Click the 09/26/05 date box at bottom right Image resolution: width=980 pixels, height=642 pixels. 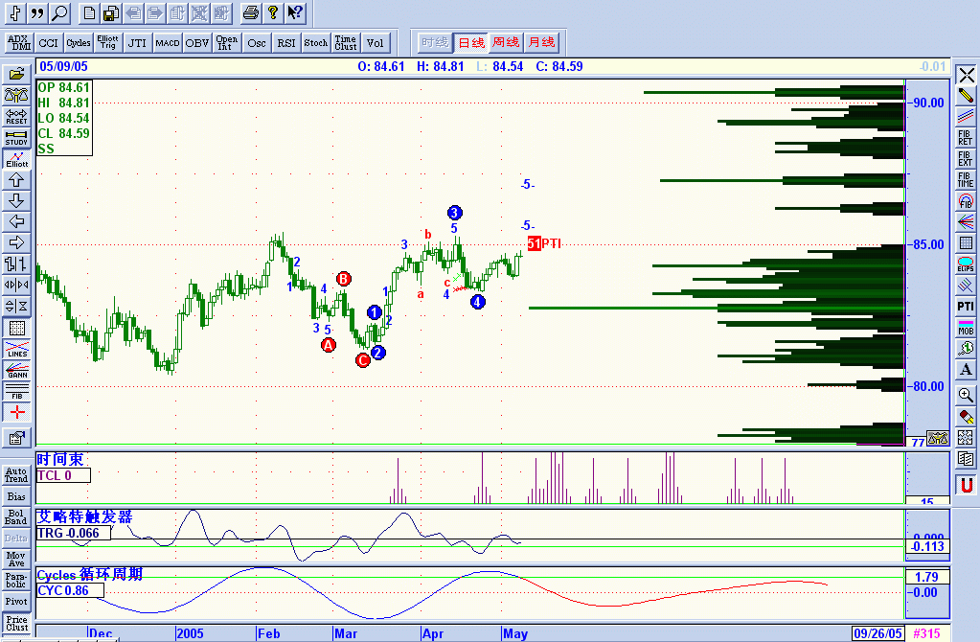tap(877, 633)
